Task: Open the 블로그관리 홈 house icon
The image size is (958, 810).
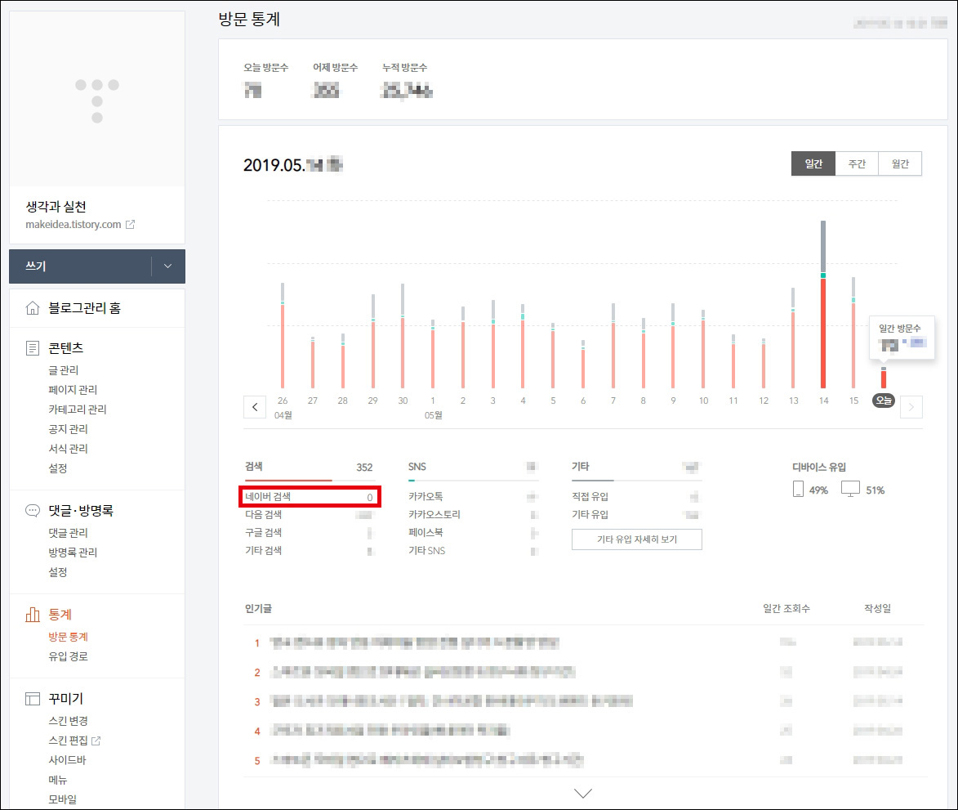Action: [x=33, y=307]
